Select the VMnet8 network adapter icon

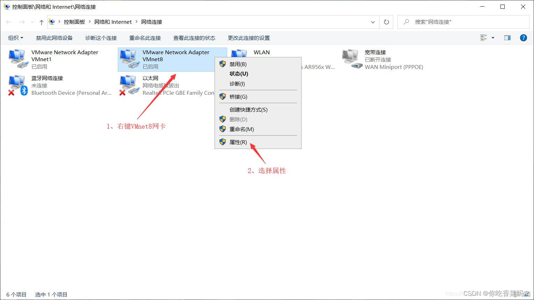129,59
